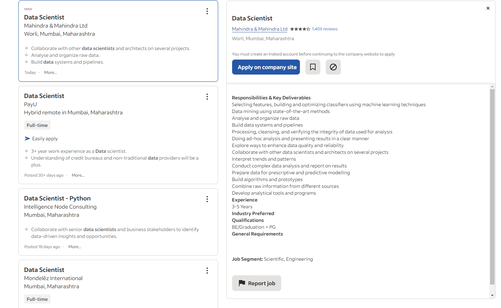Open three-dot menu on PayU job card
Screen dimensions: 501x308
point(207,97)
